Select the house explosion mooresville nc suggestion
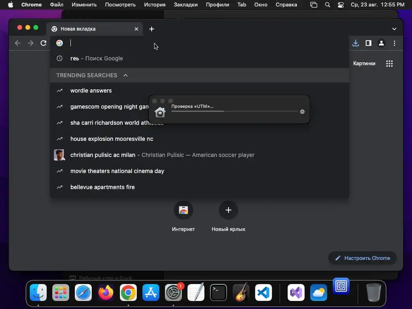This screenshot has height=309, width=412. [x=200, y=139]
